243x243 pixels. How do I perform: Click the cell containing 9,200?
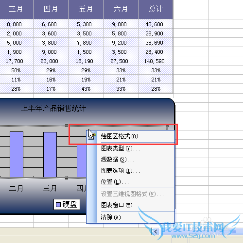(121, 43)
